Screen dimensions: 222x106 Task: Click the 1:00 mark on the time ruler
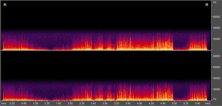36,103
